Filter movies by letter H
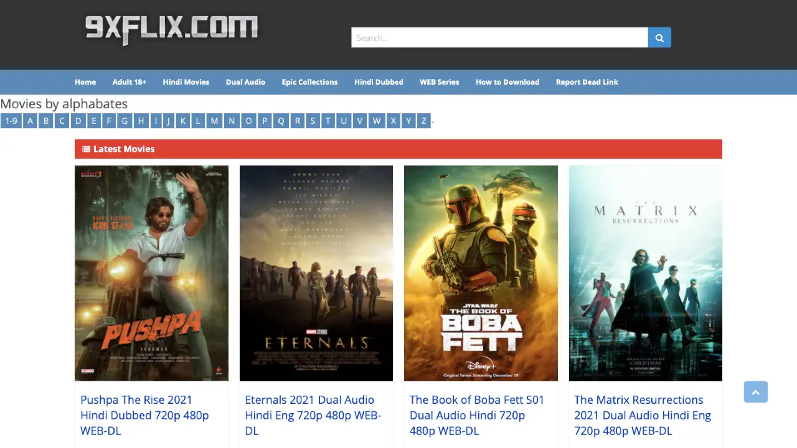This screenshot has width=797, height=448. click(141, 121)
